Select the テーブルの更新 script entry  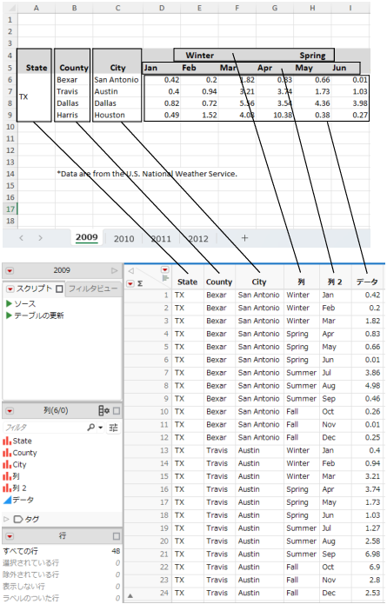[39, 315]
